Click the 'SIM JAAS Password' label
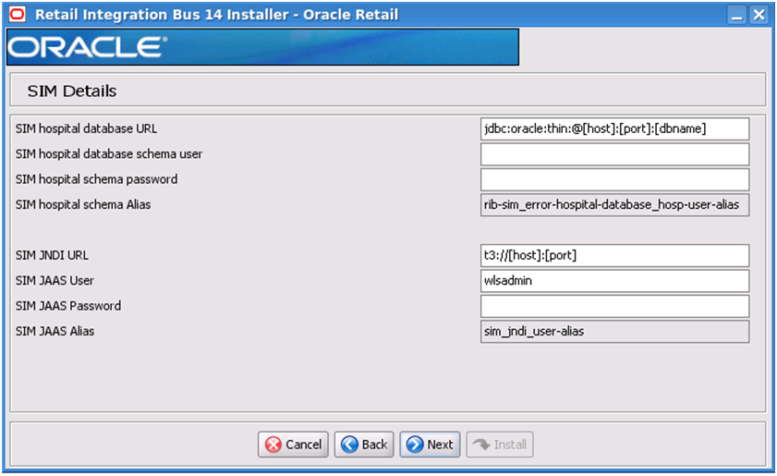Image resolution: width=777 pixels, height=476 pixels. 67,306
